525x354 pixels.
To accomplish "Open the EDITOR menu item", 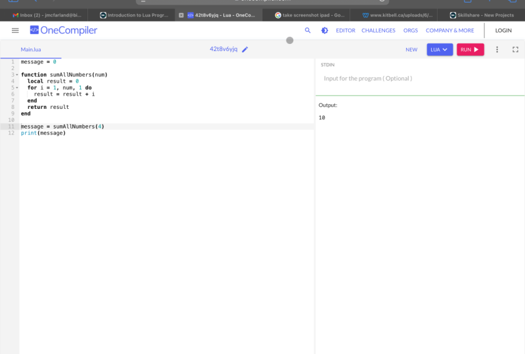I will 346,30.
